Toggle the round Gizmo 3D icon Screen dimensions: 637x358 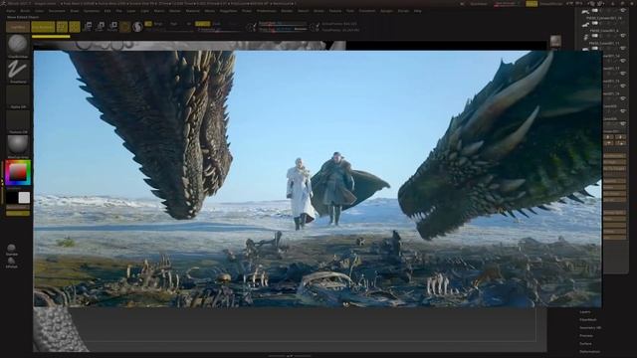[x=125, y=27]
